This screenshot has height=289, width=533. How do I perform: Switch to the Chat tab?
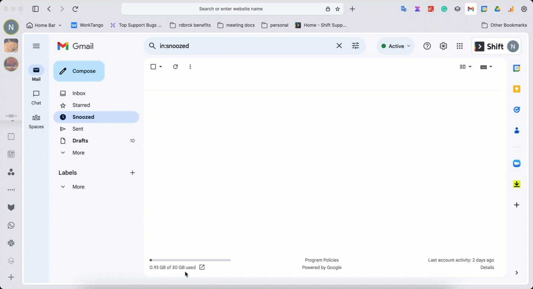[x=36, y=97]
